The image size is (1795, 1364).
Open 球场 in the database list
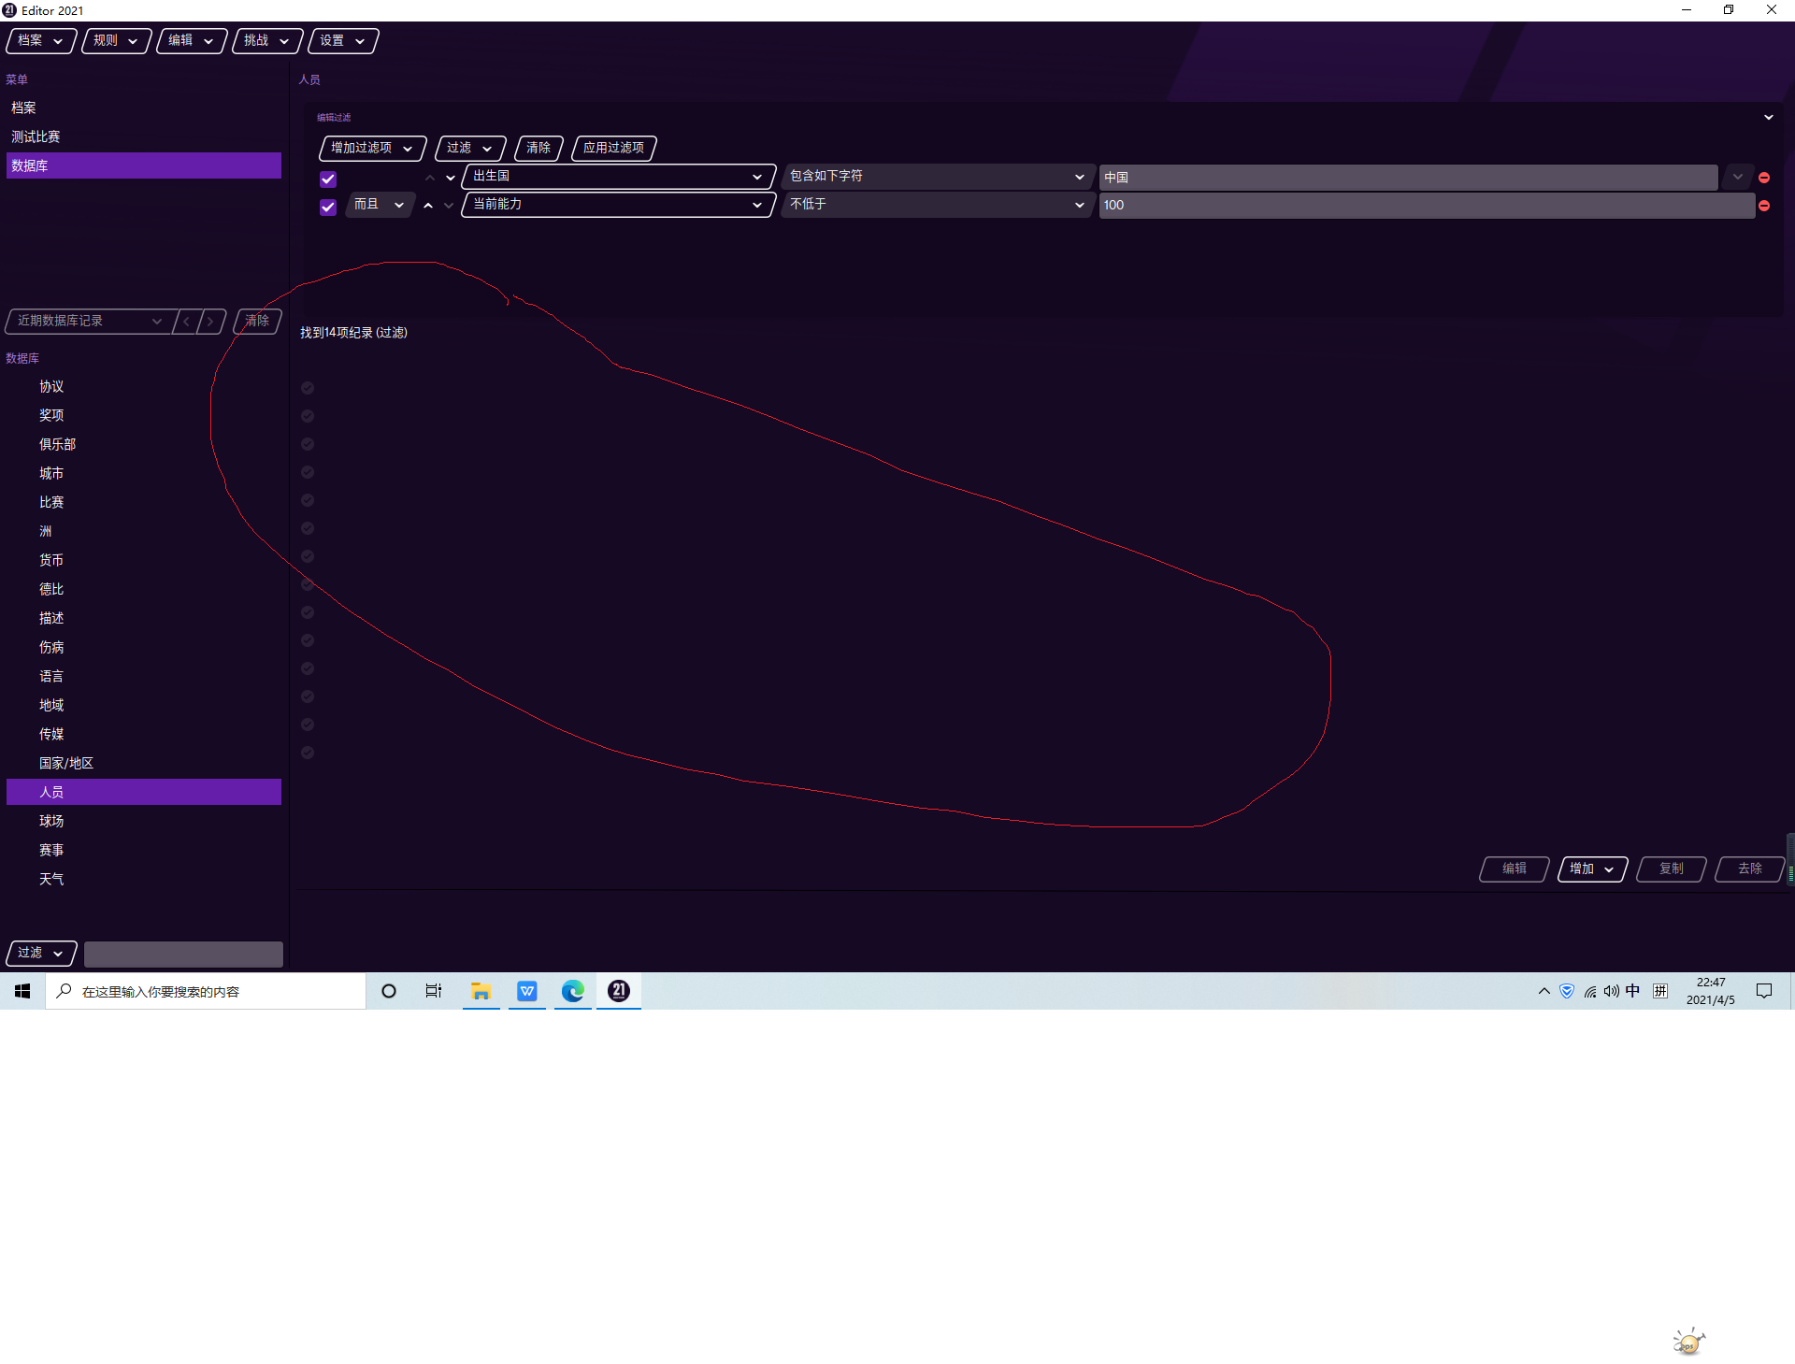pyautogui.click(x=144, y=822)
